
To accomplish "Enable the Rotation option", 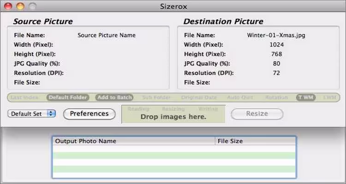I will click(277, 98).
